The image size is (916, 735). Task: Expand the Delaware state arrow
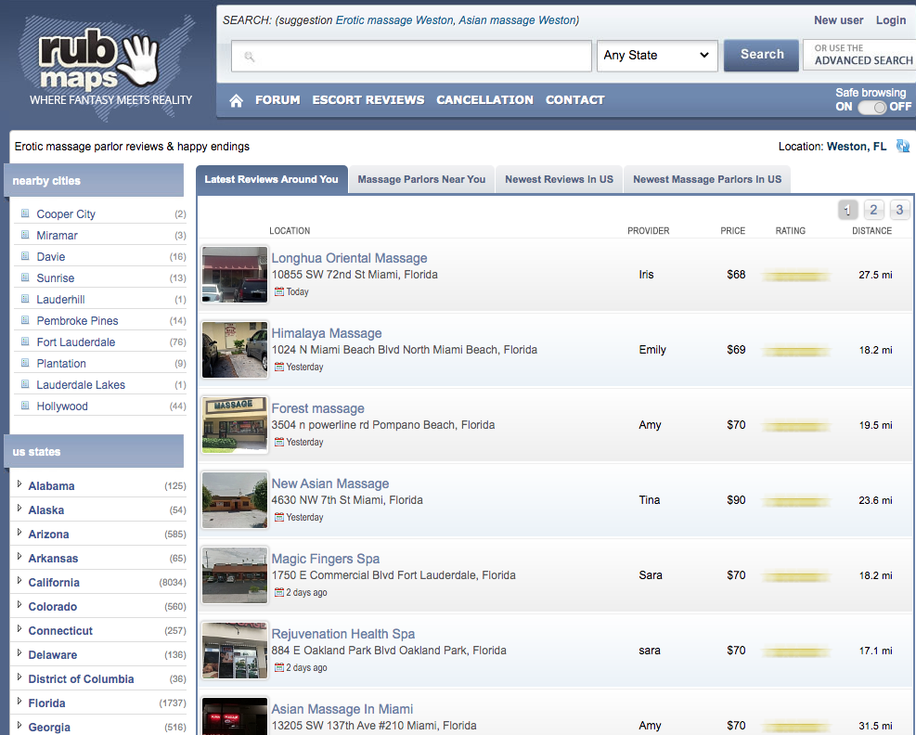coord(19,653)
